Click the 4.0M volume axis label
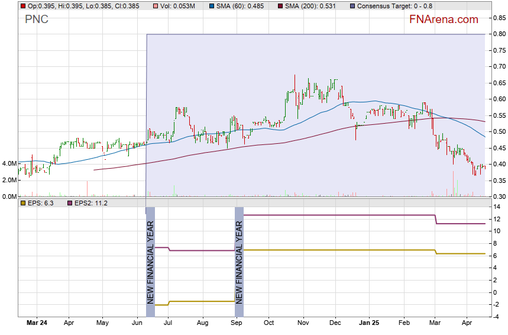The height and width of the screenshot is (335, 508). pyautogui.click(x=9, y=163)
